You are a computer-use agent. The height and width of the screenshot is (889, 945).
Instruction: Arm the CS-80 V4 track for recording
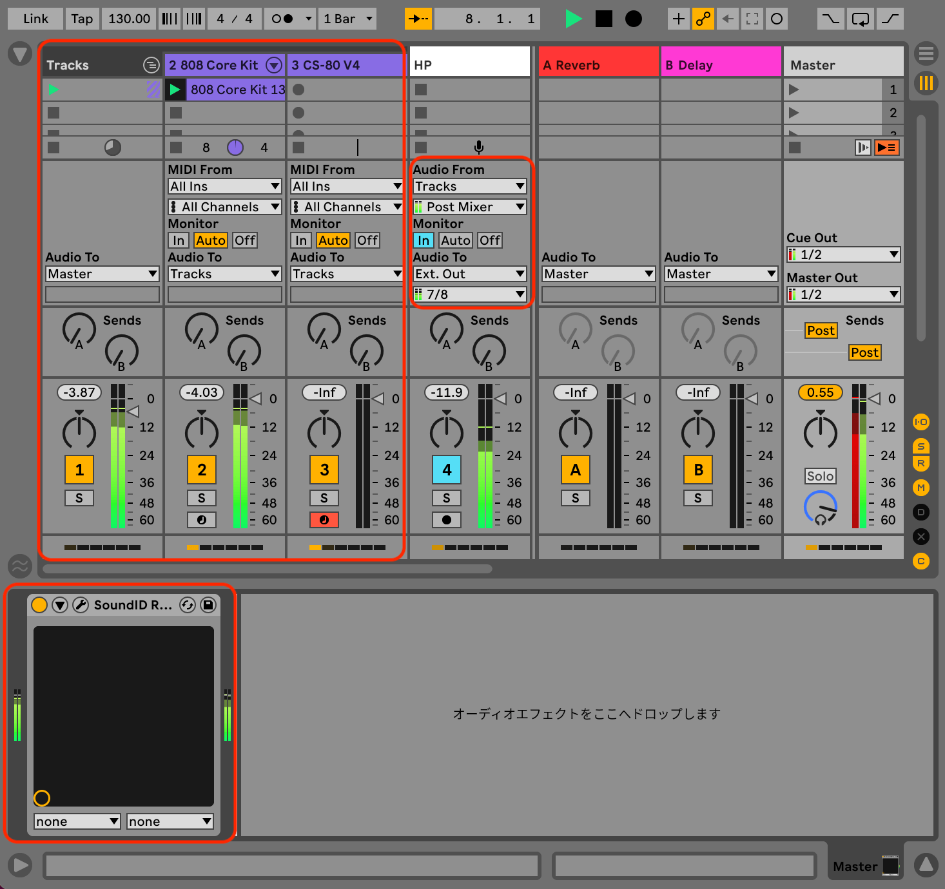coord(324,519)
